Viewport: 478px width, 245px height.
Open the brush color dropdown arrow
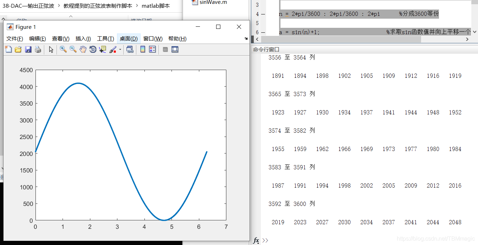[x=120, y=50]
